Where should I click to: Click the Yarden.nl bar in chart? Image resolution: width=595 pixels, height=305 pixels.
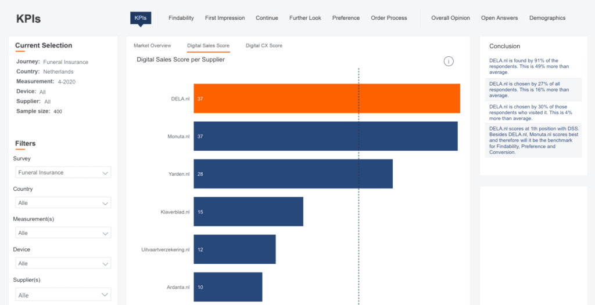pos(293,174)
